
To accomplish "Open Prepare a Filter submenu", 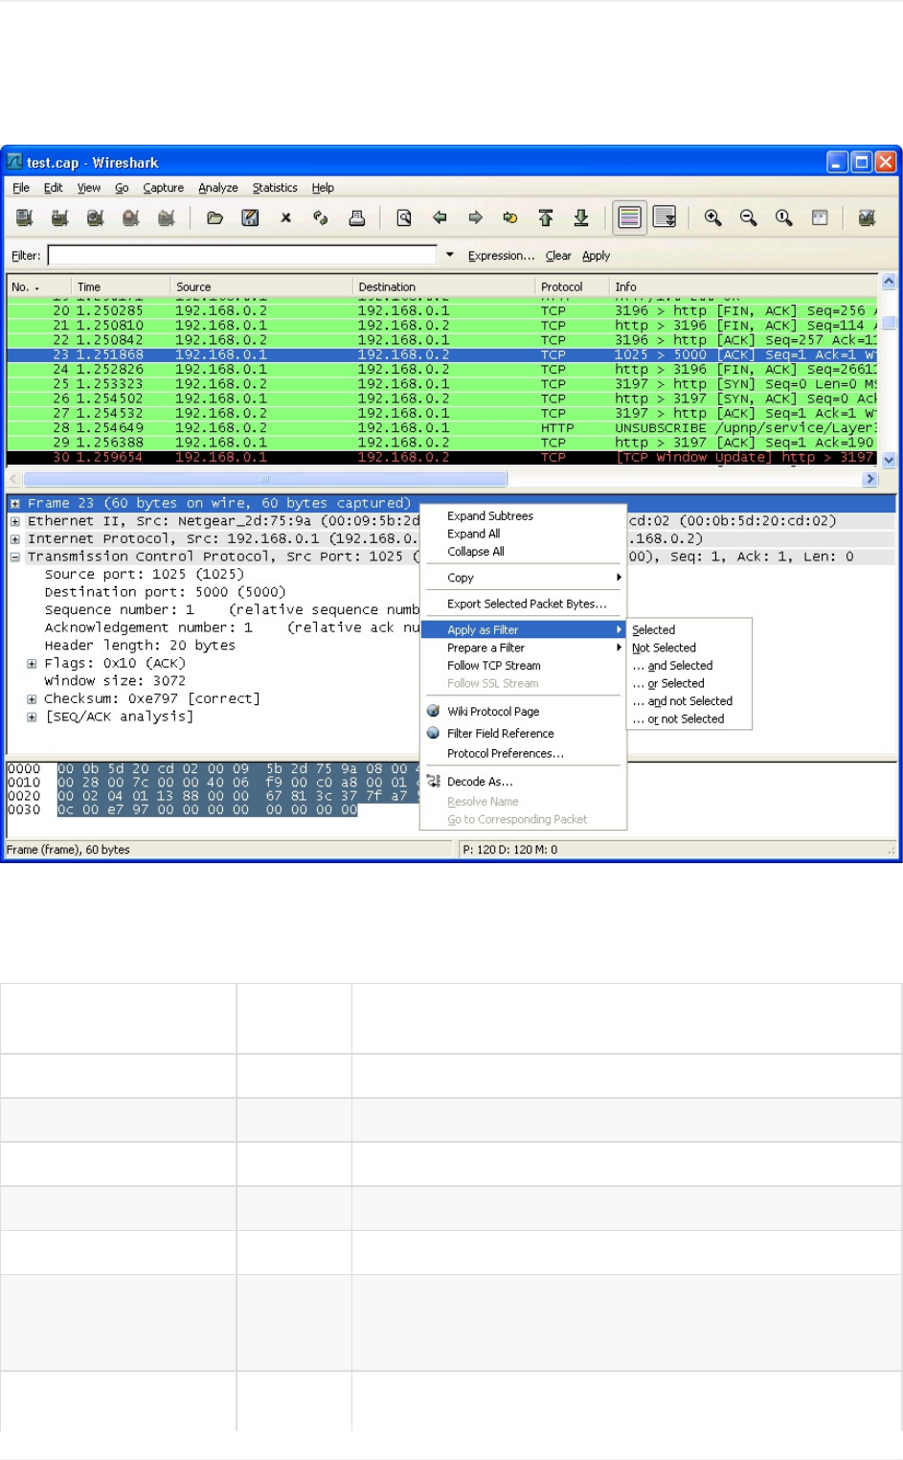I will tap(523, 648).
